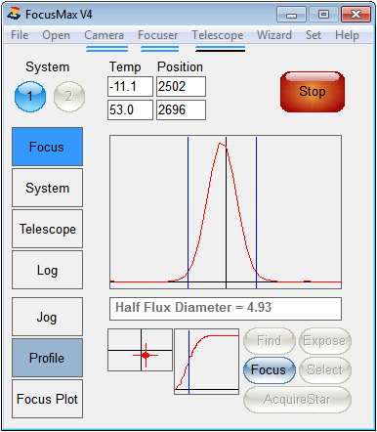Click the Select button
The image size is (377, 432).
point(324,370)
